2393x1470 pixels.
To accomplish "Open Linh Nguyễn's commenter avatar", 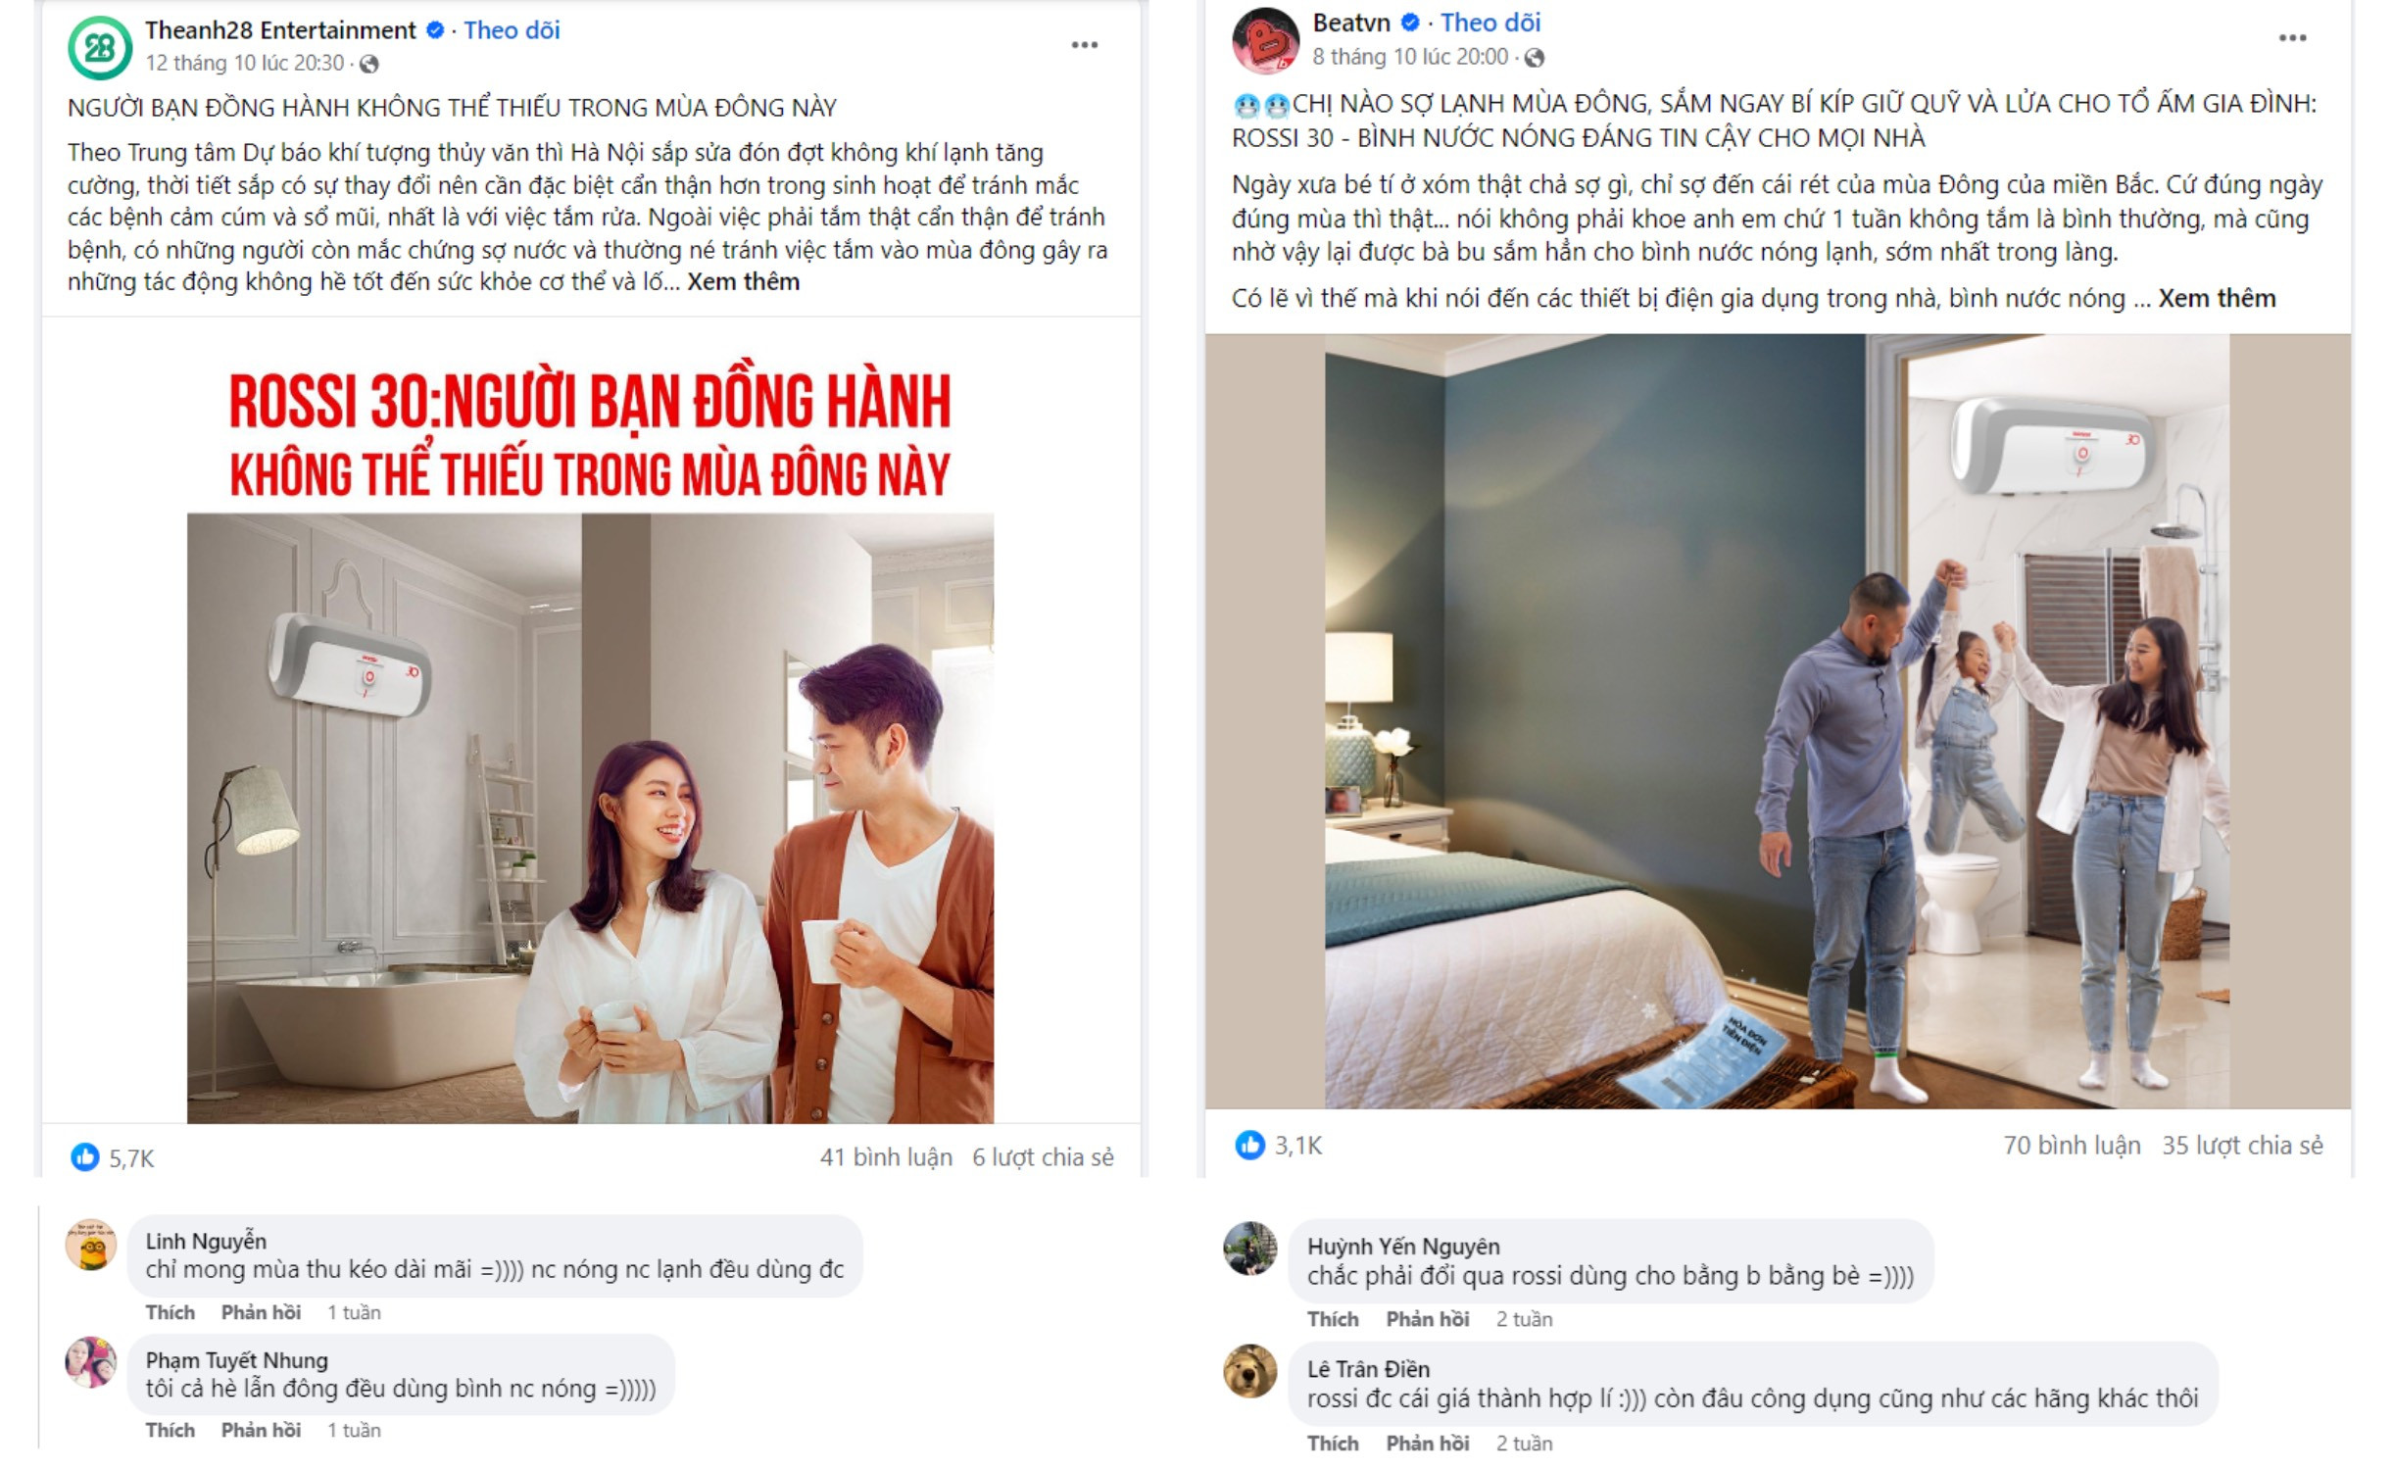I will (91, 1245).
